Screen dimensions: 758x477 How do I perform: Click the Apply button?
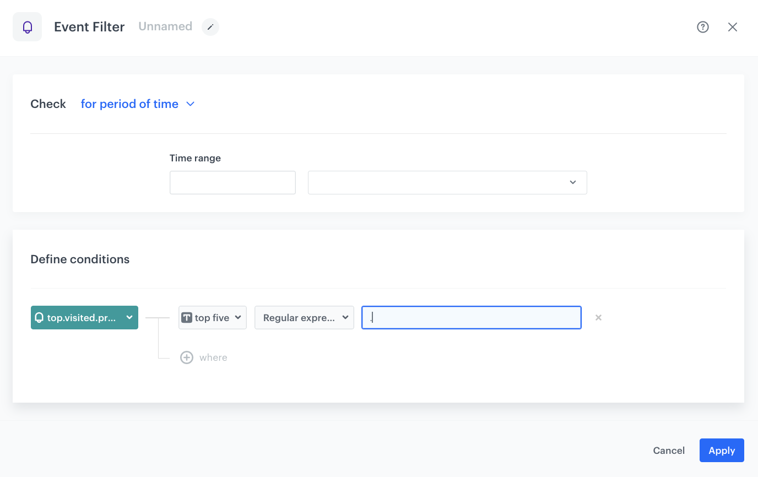pos(722,450)
